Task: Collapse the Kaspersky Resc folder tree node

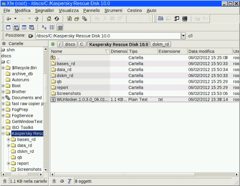Action: point(3,134)
